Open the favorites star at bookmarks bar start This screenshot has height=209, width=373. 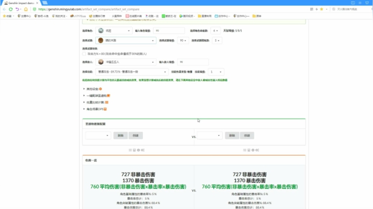(x=4, y=16)
